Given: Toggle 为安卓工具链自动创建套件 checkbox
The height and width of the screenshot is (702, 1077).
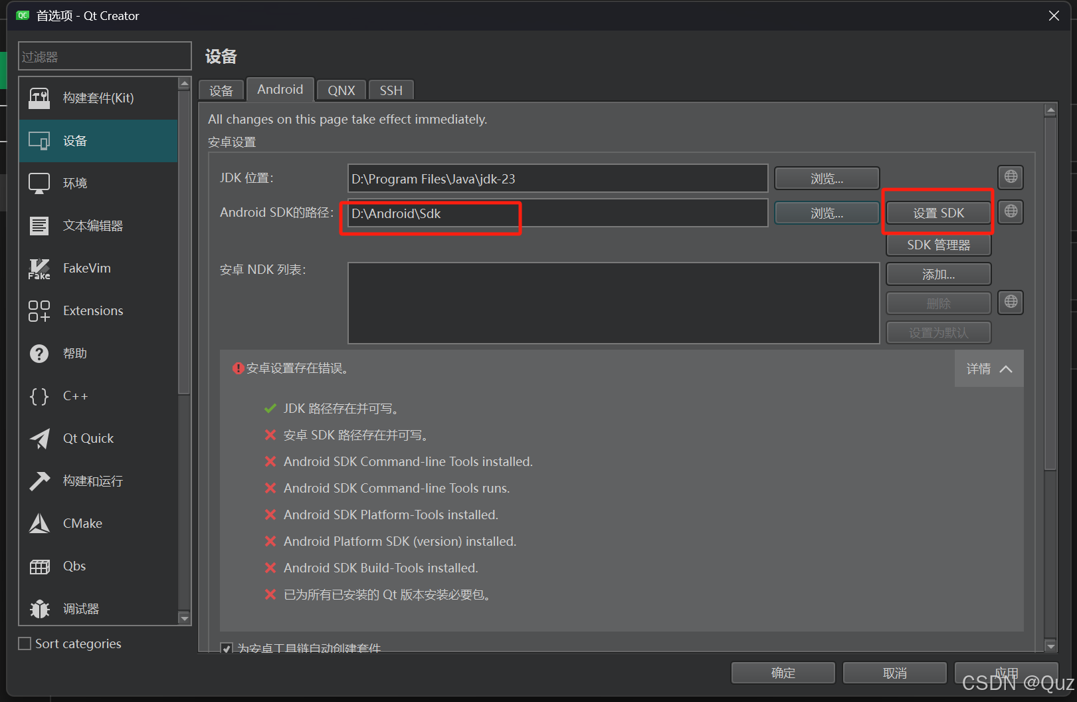Looking at the screenshot, I should click(227, 648).
